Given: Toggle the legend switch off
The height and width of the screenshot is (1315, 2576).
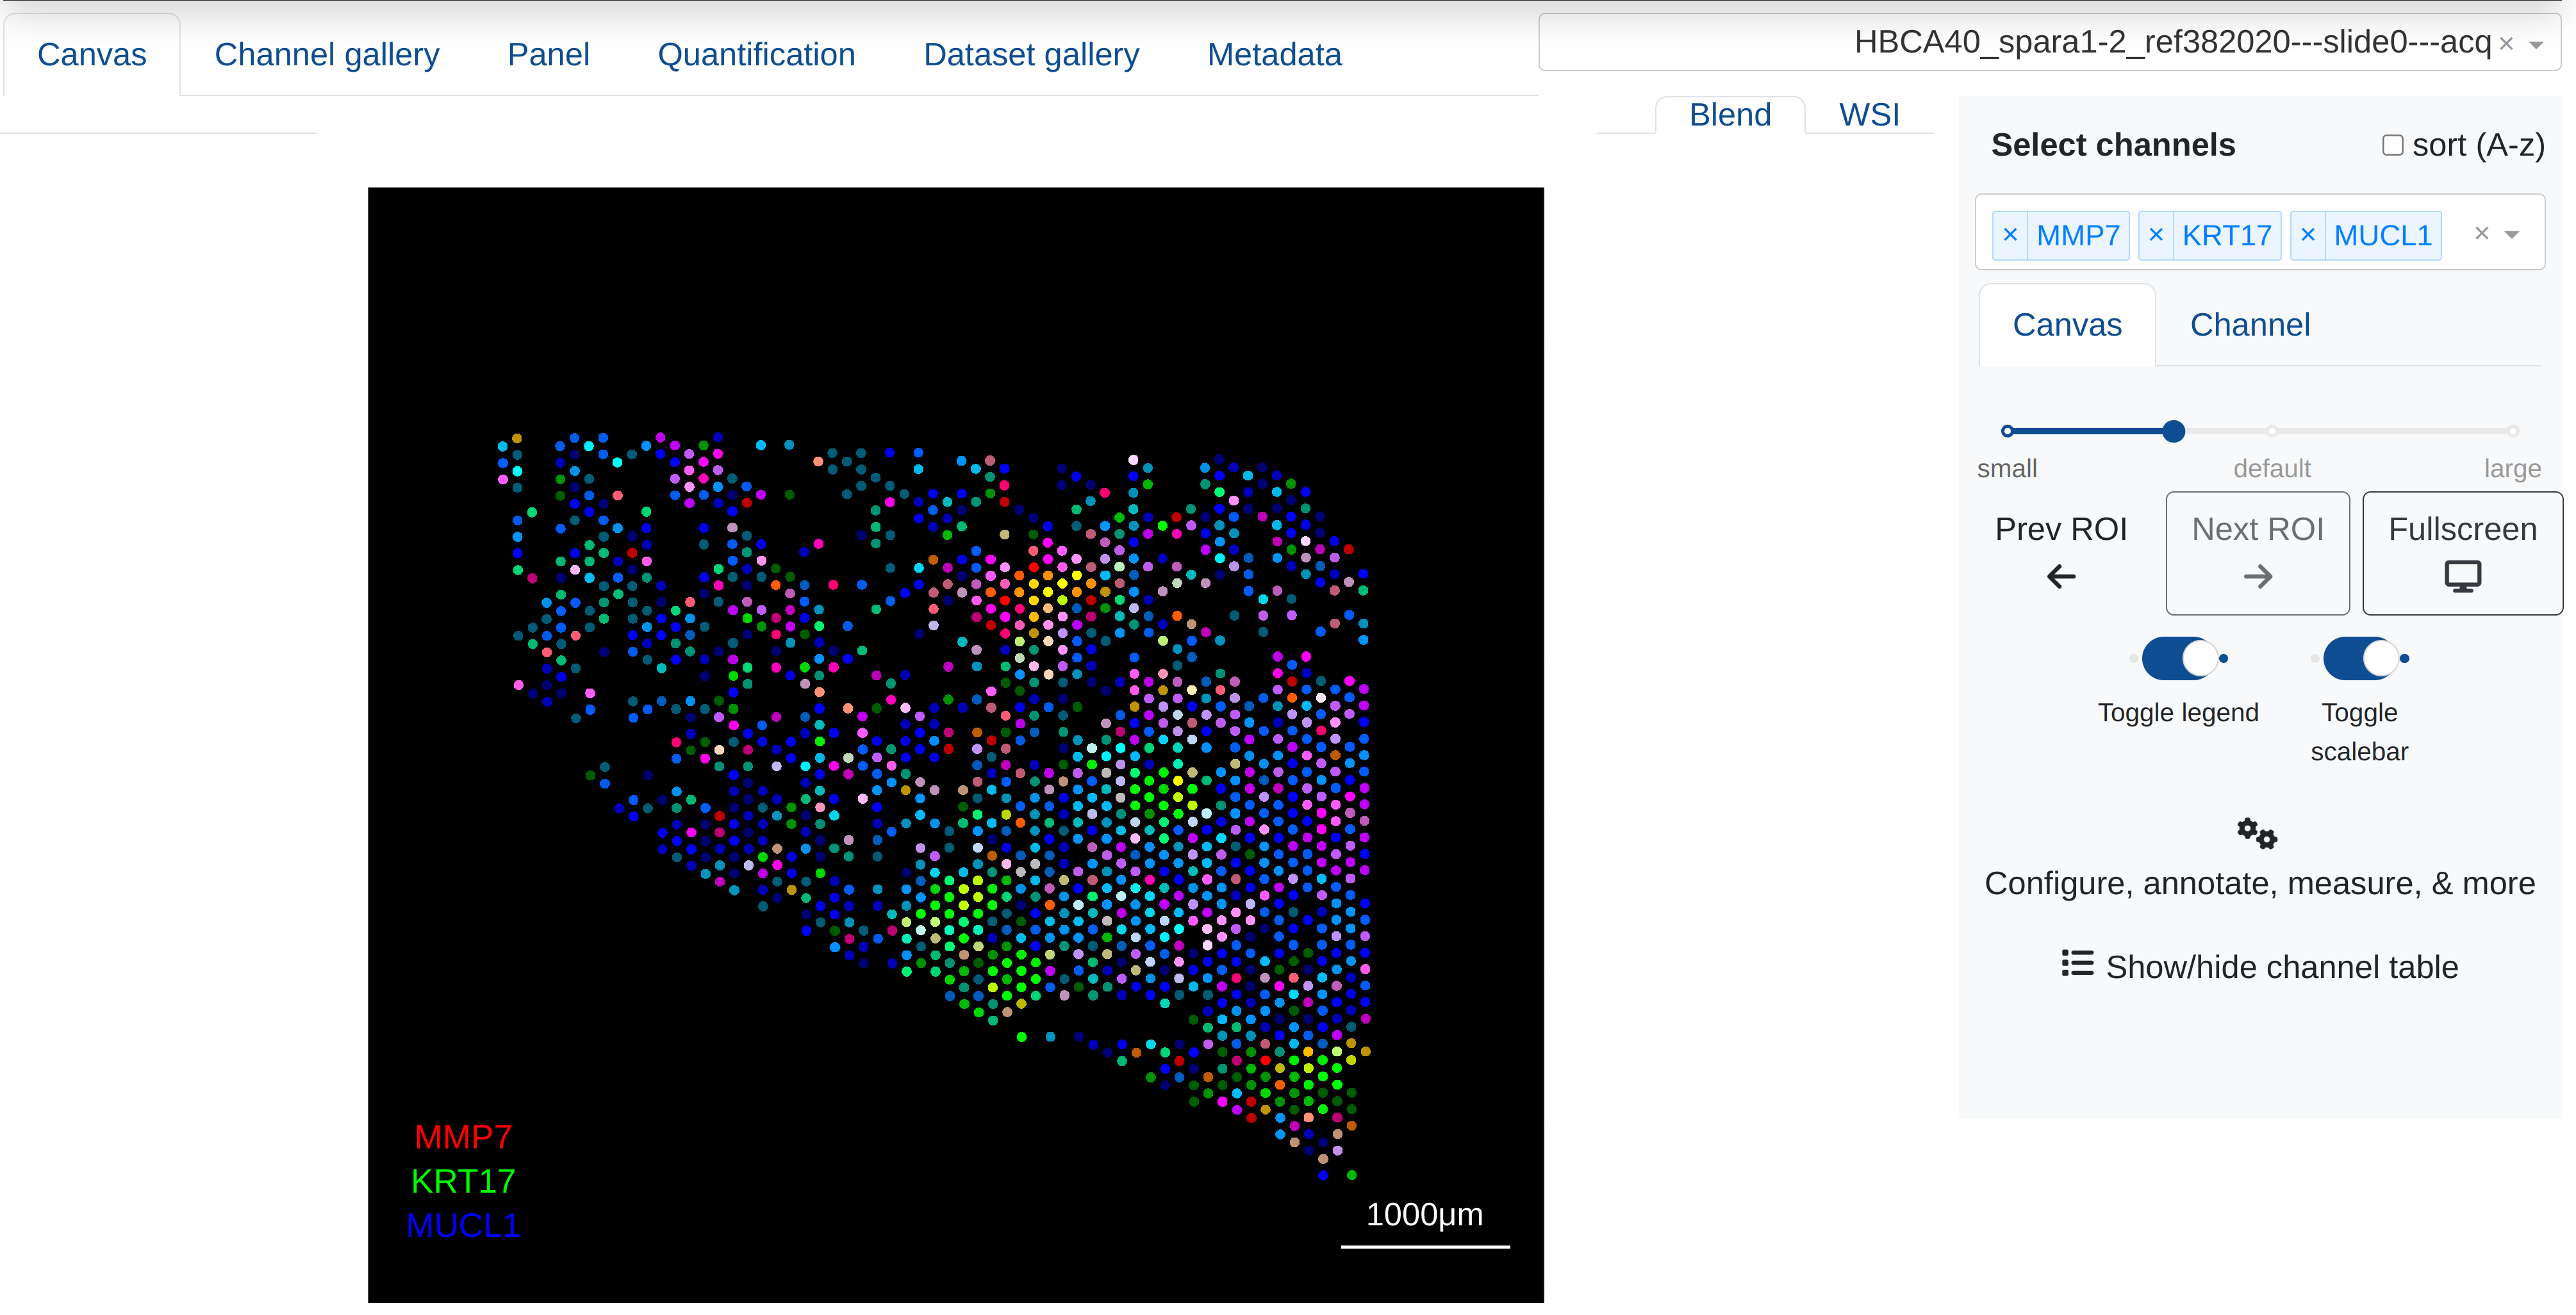Looking at the screenshot, I should click(x=2179, y=658).
